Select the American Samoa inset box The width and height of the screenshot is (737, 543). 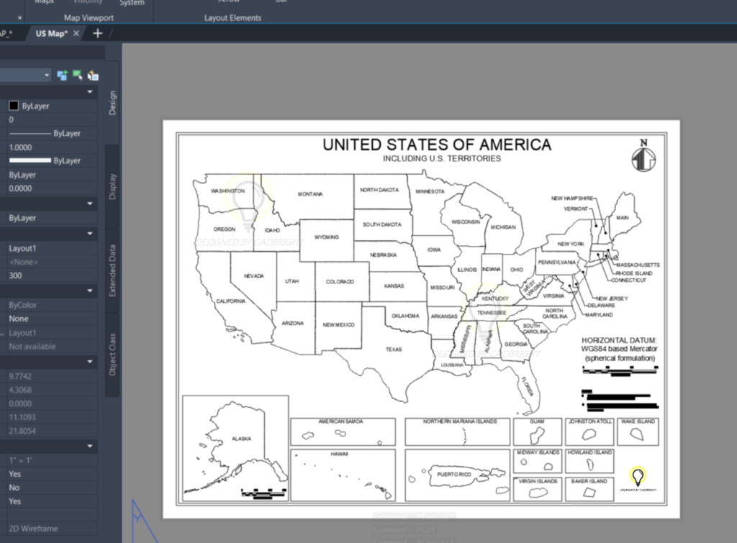(343, 432)
